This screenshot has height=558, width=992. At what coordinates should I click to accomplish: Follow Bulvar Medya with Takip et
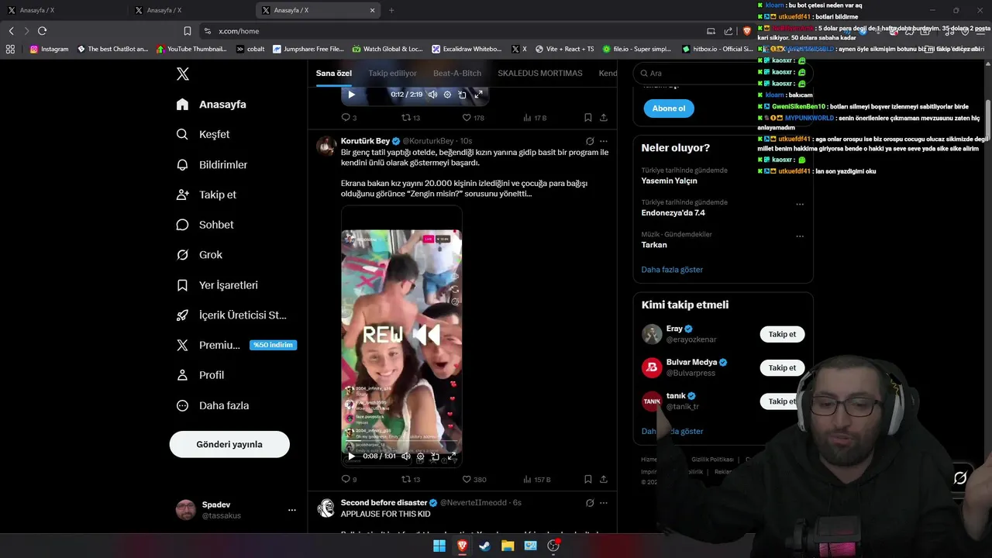[x=782, y=367]
